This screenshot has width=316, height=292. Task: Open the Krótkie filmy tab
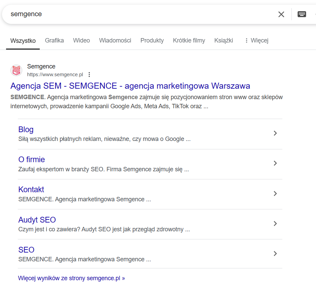point(189,40)
